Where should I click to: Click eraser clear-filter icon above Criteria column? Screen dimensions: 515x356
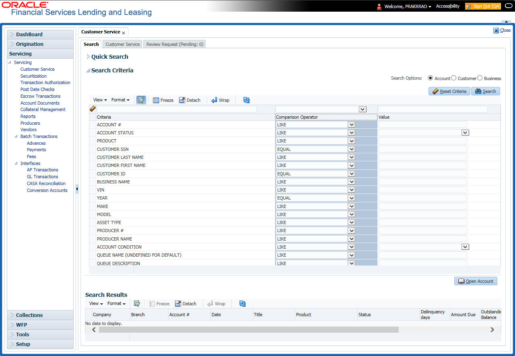point(92,109)
